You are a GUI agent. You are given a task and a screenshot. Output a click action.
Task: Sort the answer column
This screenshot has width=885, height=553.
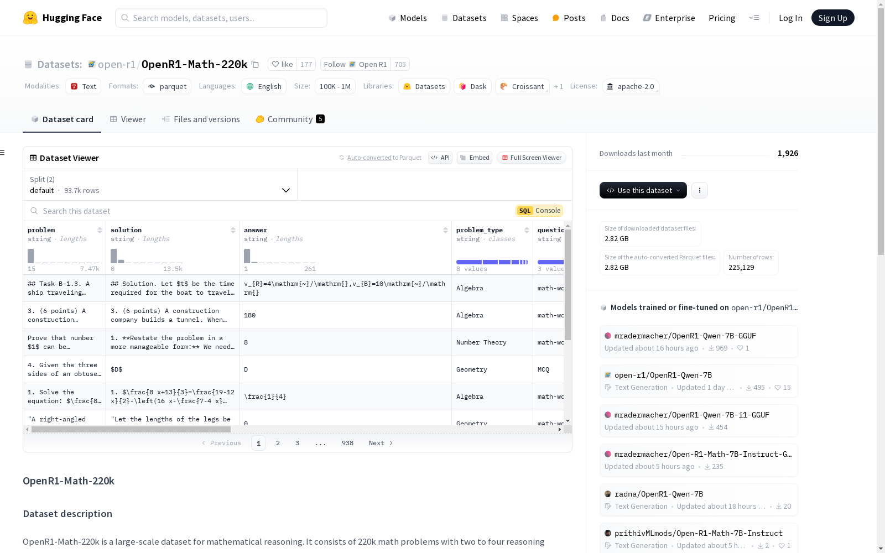pyautogui.click(x=445, y=230)
